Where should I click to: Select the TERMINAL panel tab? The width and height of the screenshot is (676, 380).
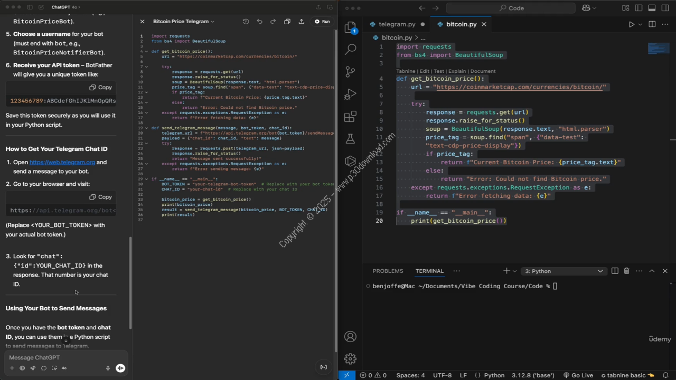point(429,271)
